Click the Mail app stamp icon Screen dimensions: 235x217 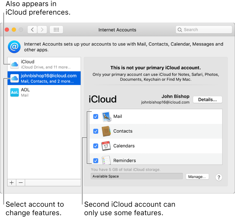106,116
